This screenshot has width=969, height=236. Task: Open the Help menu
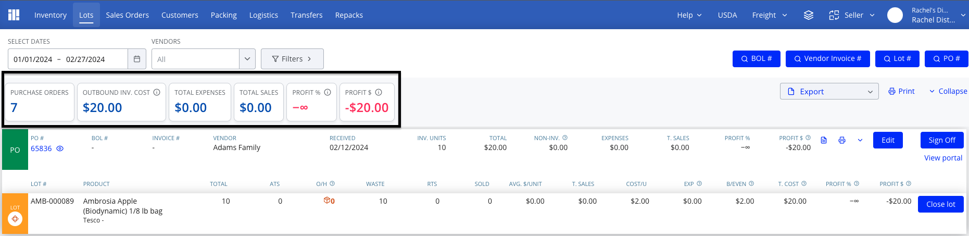[689, 15]
